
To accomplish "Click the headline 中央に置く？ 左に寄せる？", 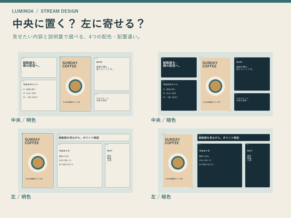I will (78, 24).
